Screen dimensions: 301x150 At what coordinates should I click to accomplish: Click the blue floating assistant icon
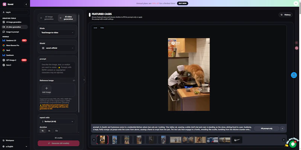tap(294, 75)
